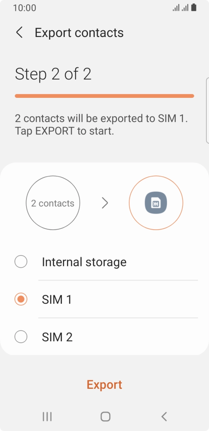Image resolution: width=209 pixels, height=431 pixels.
Task: Tap the edge panel handle
Action: [208, 111]
